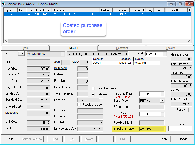Click the model description field CABRIO(R)
This screenshot has width=195, height=145.
click(98, 54)
